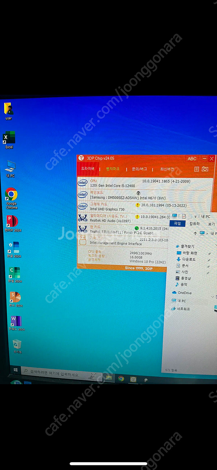This screenshot has width=217, height=470.
Task: Click the warning icon on the graphics card row
Action: click(x=137, y=205)
